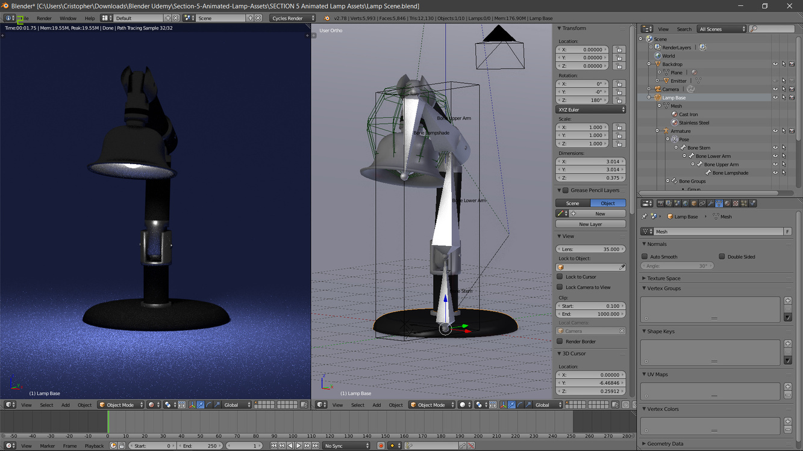Hide the Armature with its eye icon

[x=775, y=130]
